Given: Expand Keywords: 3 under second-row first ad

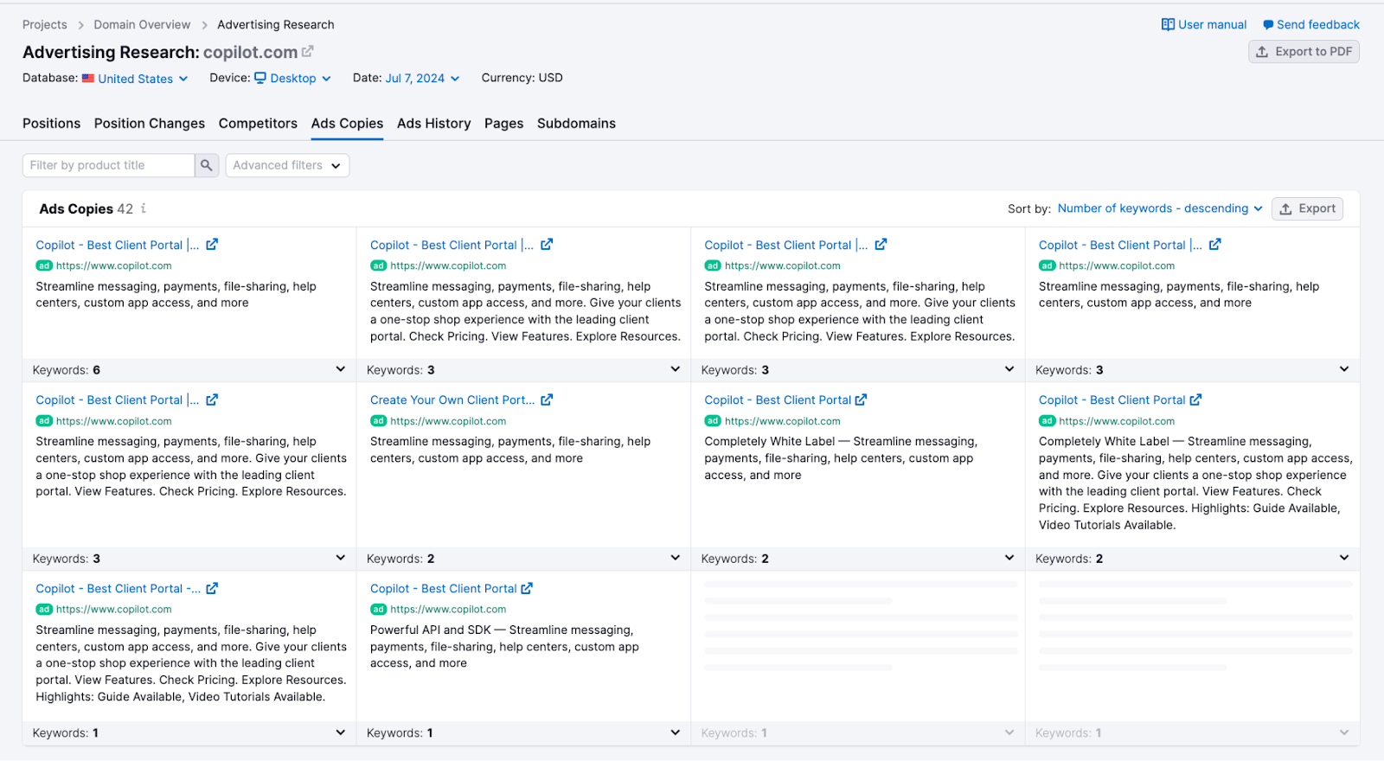Looking at the screenshot, I should coord(341,558).
